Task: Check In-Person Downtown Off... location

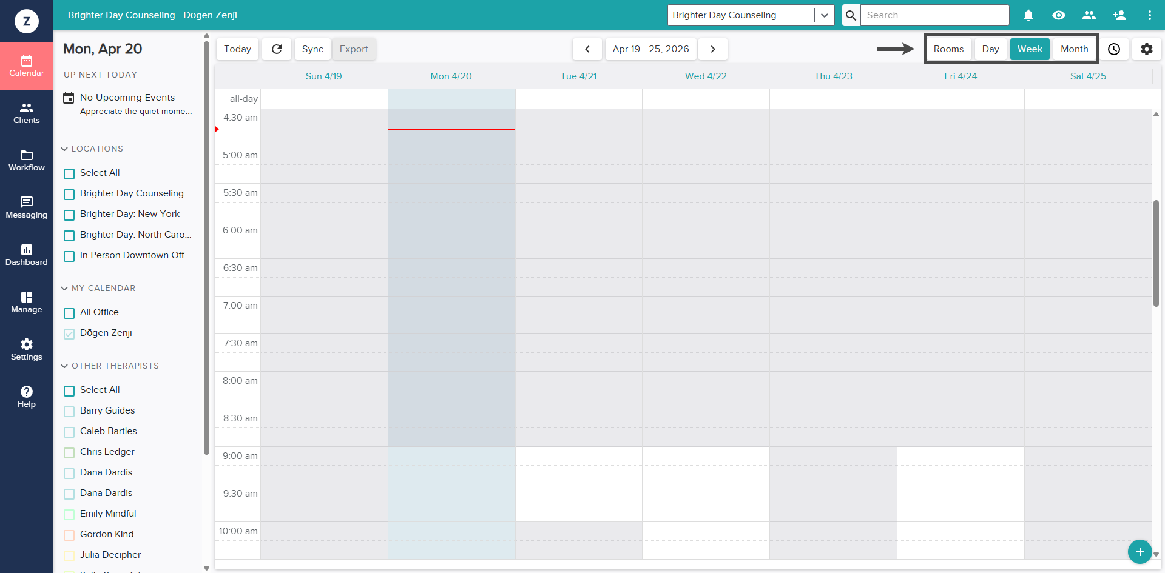Action: tap(69, 256)
